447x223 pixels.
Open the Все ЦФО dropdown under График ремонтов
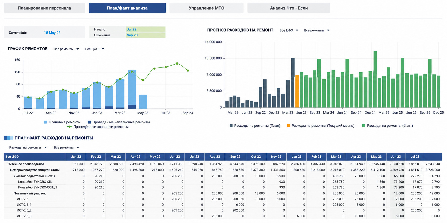tap(95, 49)
